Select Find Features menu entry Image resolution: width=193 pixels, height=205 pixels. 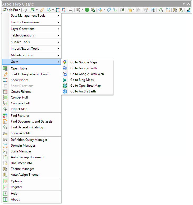click(x=31, y=116)
